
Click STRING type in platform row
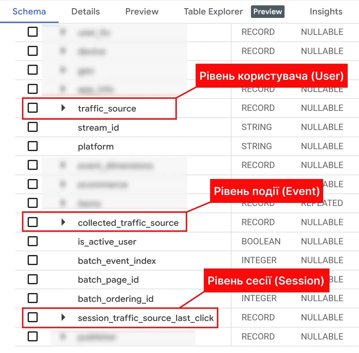[257, 146]
